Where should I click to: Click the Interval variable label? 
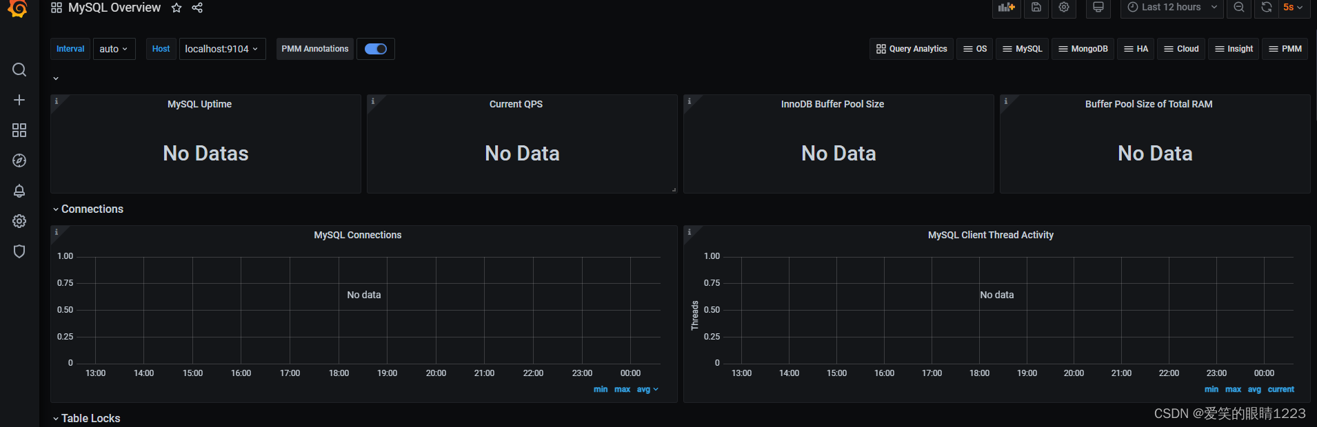[x=70, y=49]
